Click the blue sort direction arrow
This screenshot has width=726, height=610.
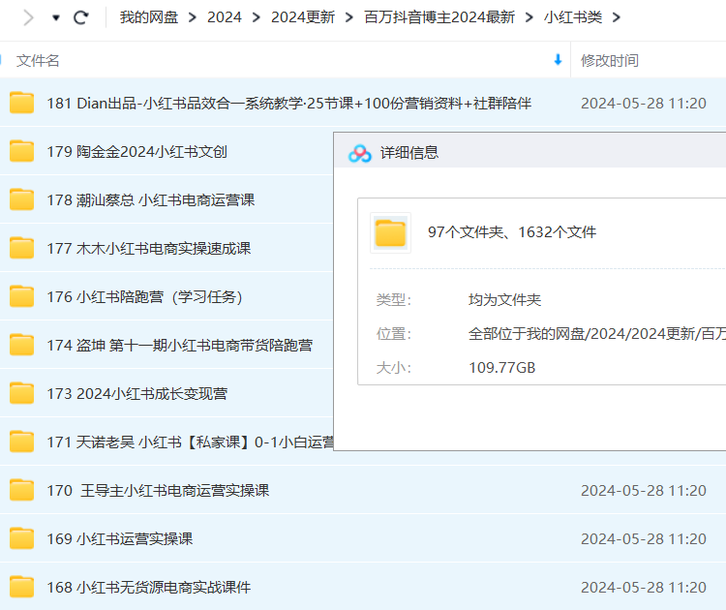[558, 60]
